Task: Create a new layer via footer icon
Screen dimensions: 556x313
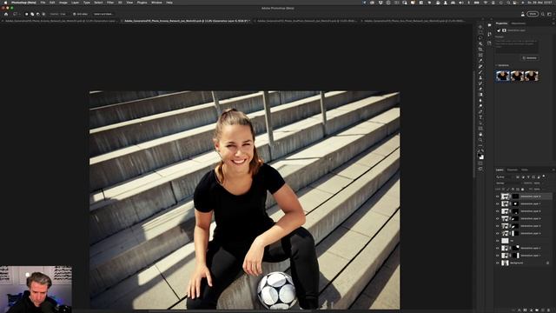Action: [542, 310]
